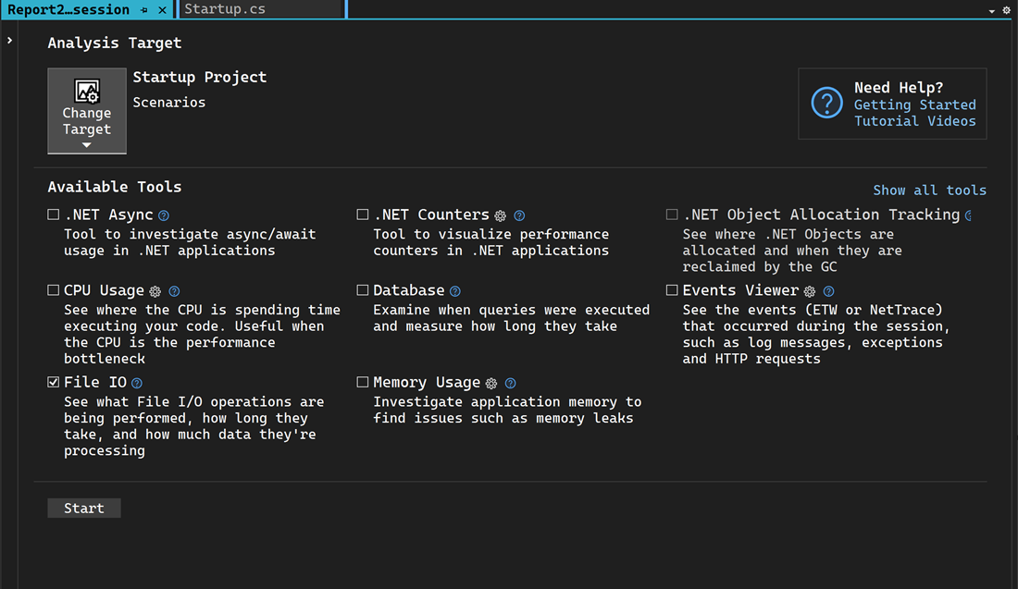The width and height of the screenshot is (1018, 589).
Task: Open the Events Viewer settings gear
Action: point(809,289)
